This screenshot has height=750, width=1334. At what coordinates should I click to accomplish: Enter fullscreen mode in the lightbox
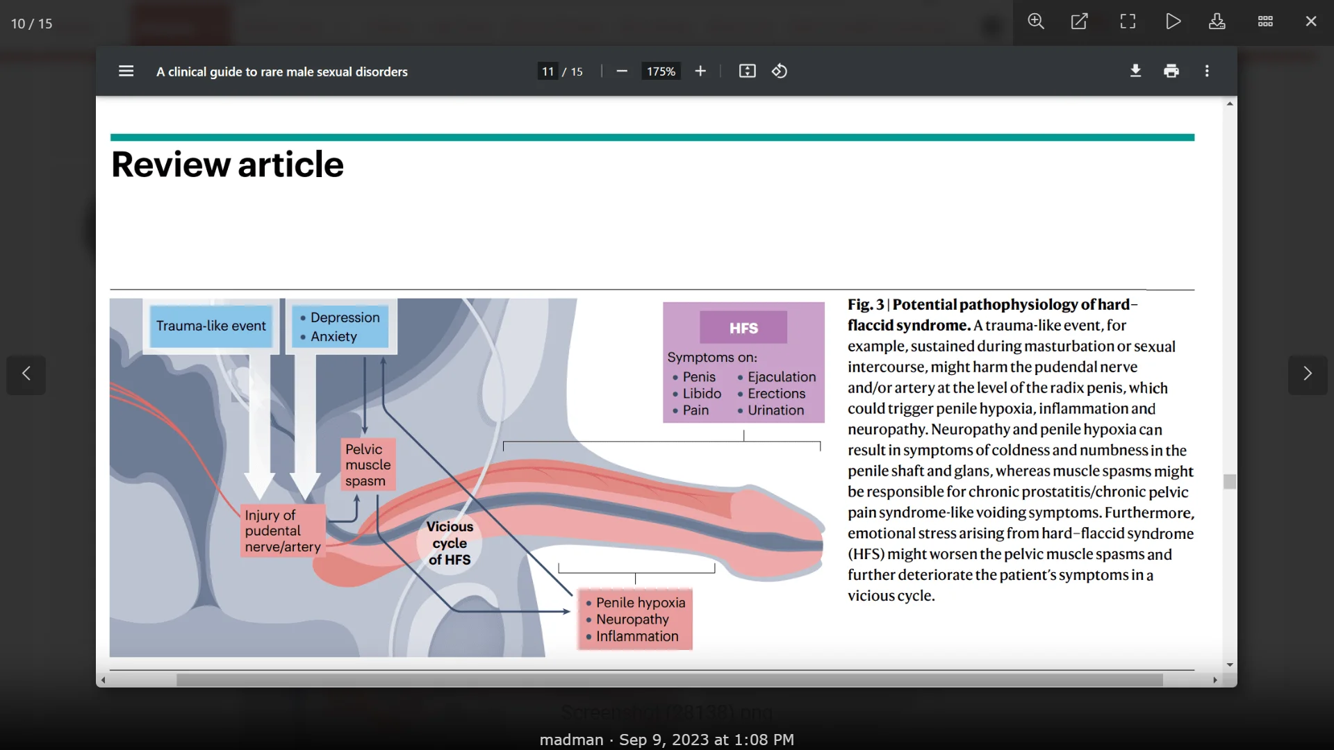coord(1128,22)
